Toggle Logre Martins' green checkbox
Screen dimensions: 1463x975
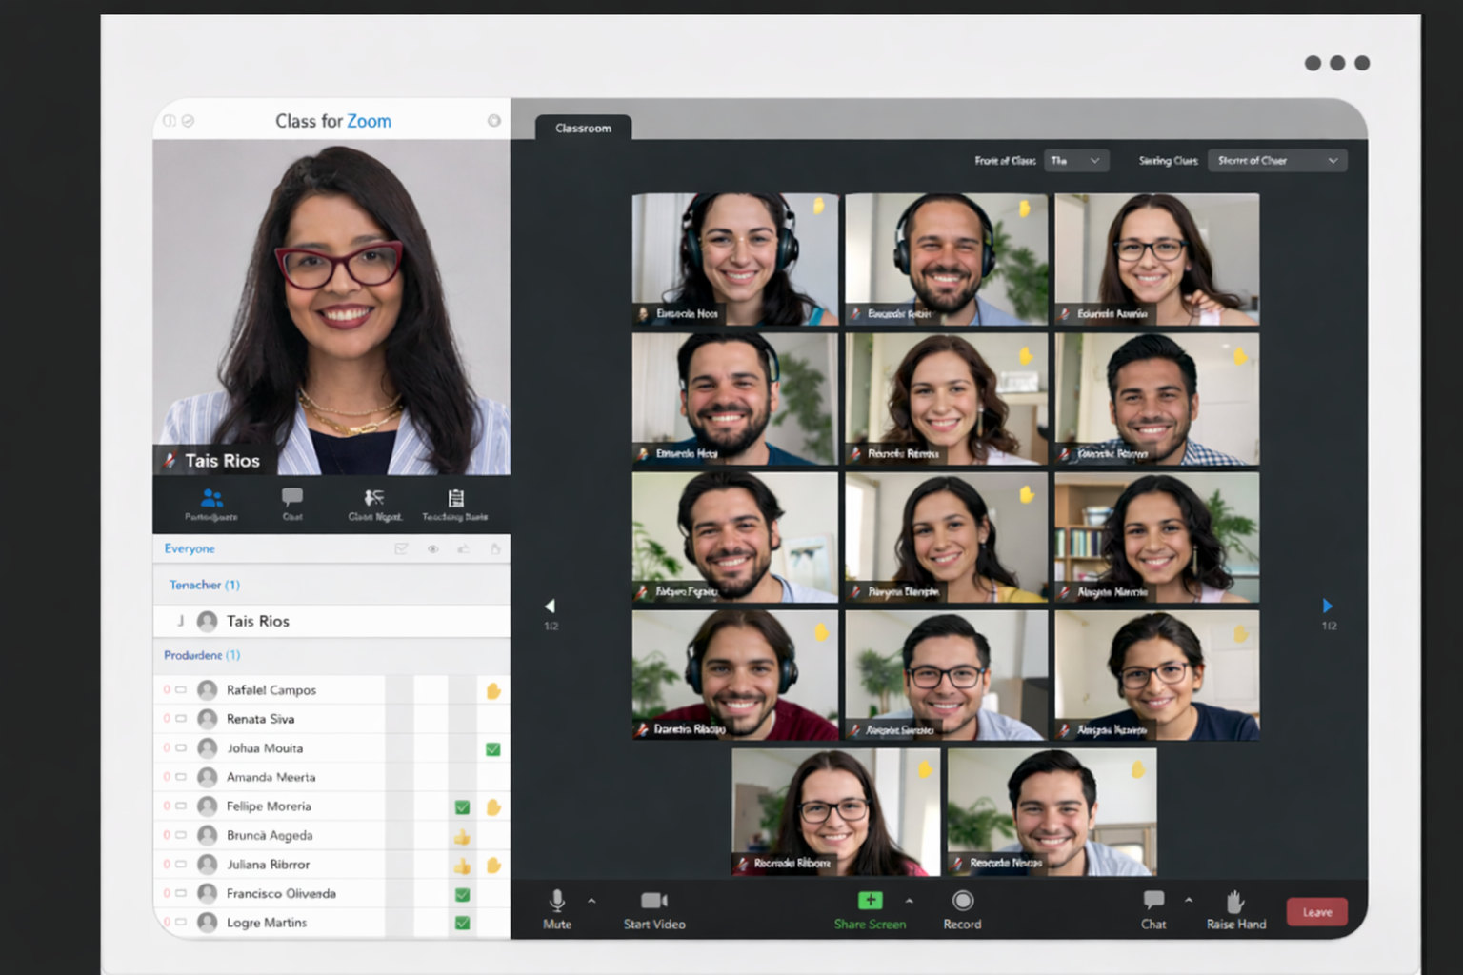point(462,924)
